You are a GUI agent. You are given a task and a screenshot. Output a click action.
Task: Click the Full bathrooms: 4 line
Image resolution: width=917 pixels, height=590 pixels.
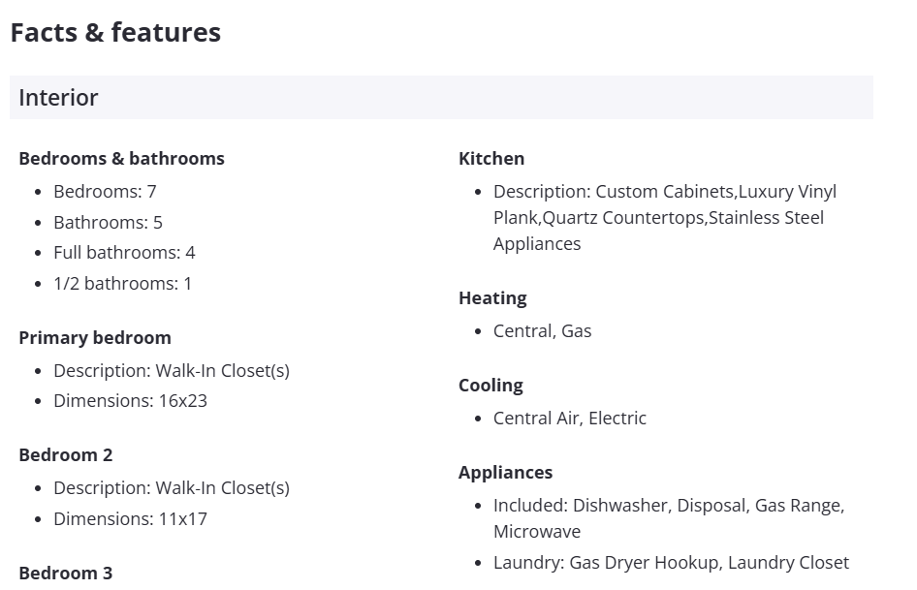tap(124, 253)
